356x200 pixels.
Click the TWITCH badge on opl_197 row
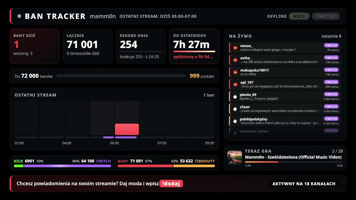click(x=331, y=82)
